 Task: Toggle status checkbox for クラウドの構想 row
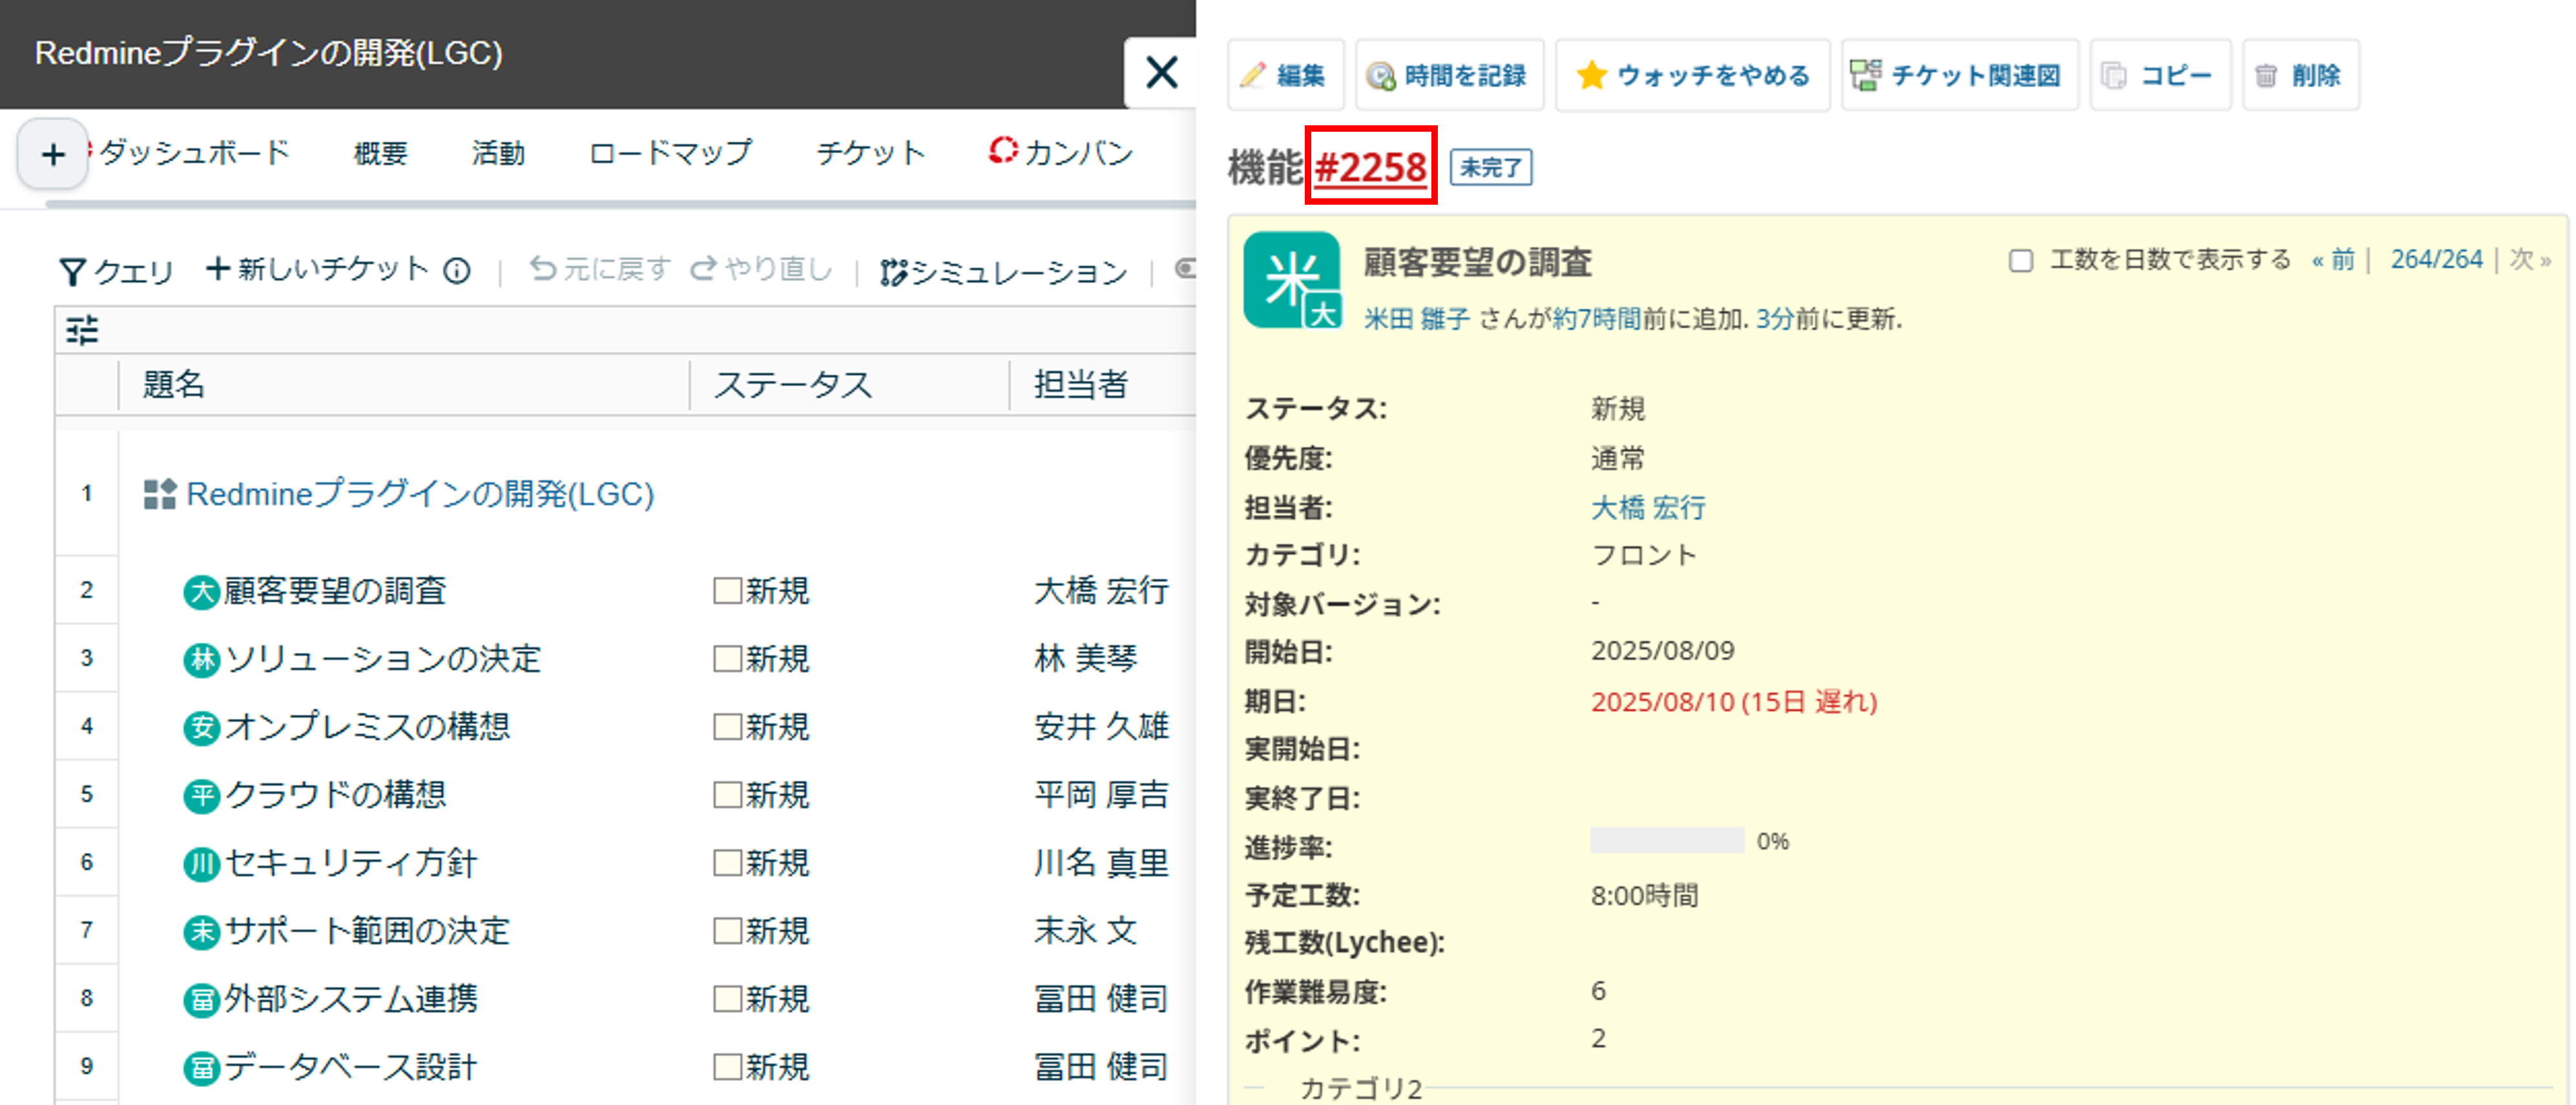(x=727, y=795)
